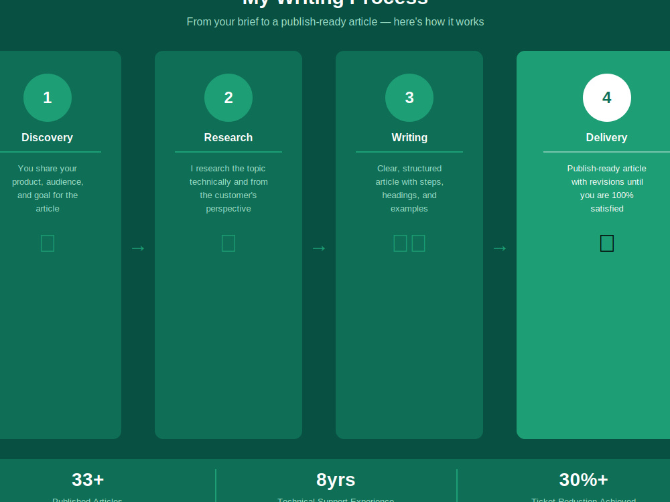
Task: Click the 'Publish-ready article with revisions' description
Action: point(607,188)
